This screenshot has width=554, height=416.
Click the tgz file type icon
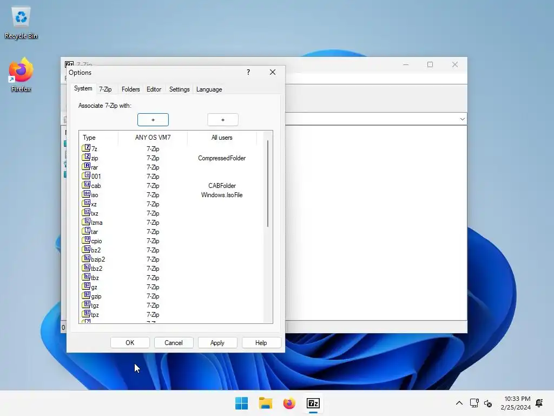tap(86, 304)
